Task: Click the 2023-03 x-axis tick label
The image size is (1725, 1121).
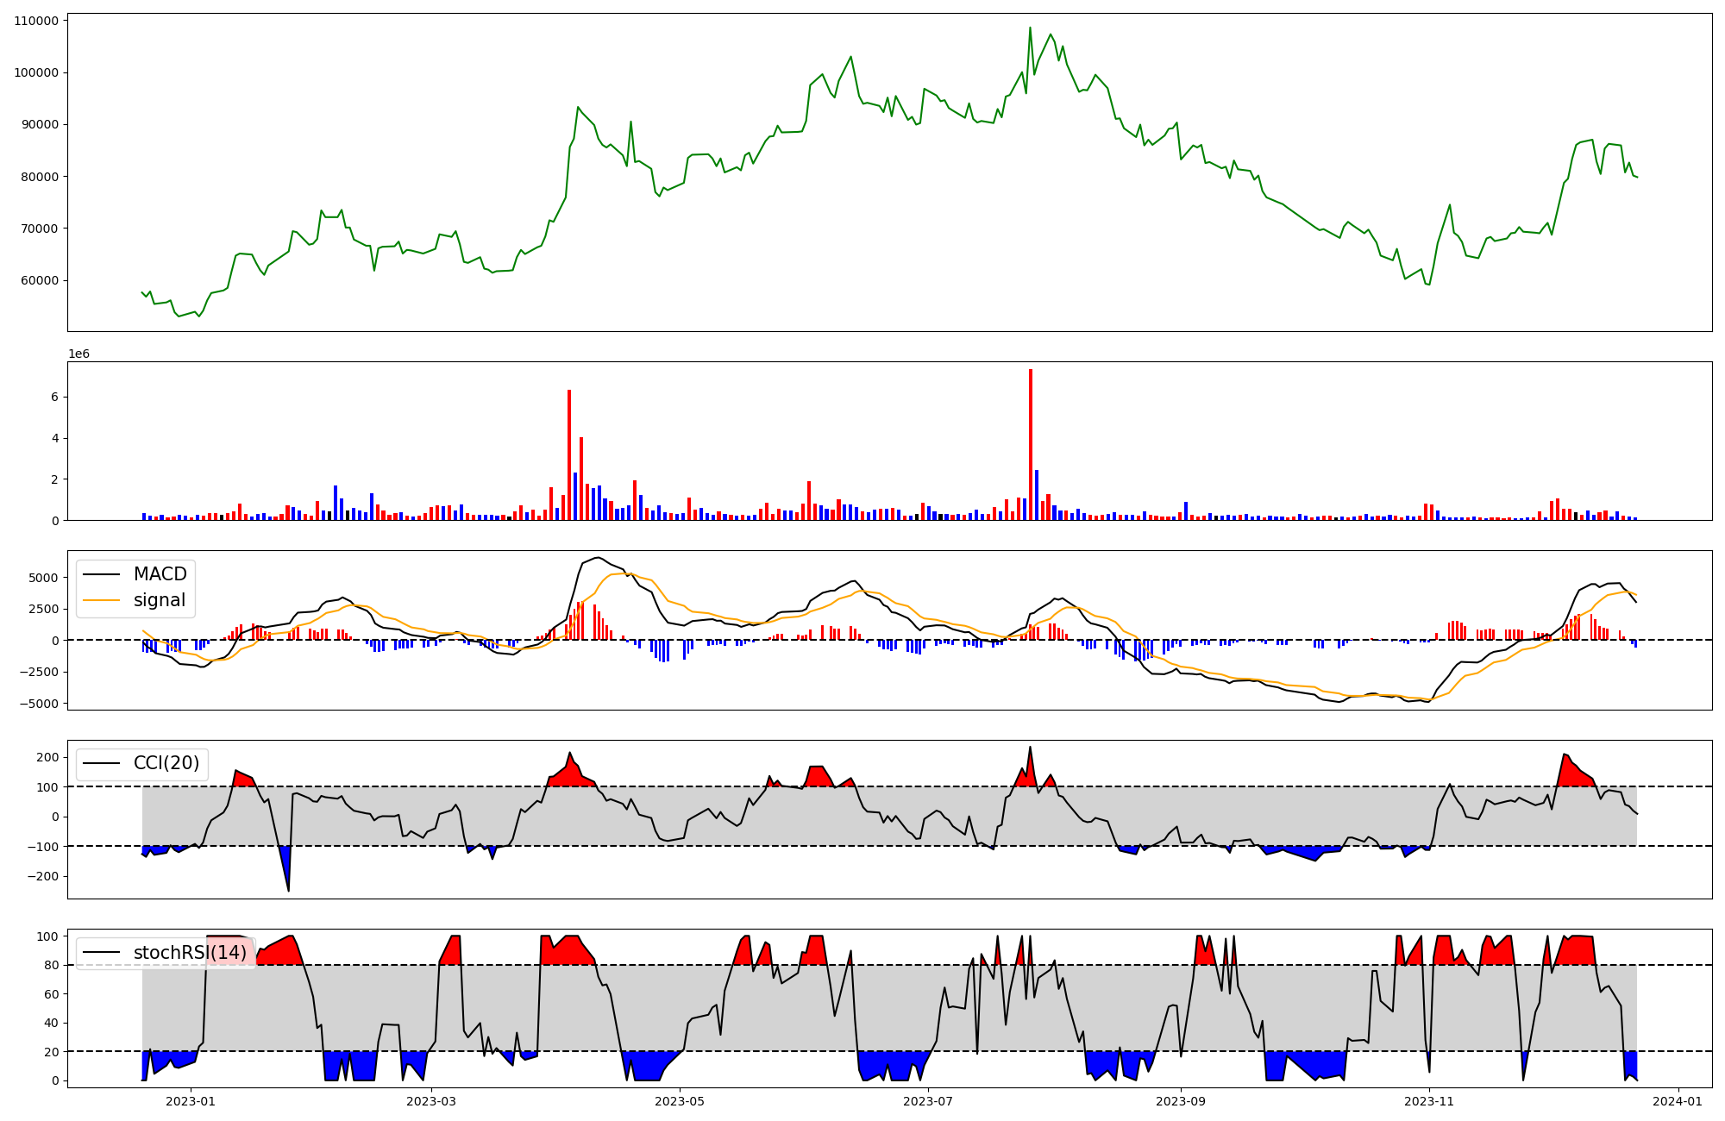Action: [x=430, y=1101]
